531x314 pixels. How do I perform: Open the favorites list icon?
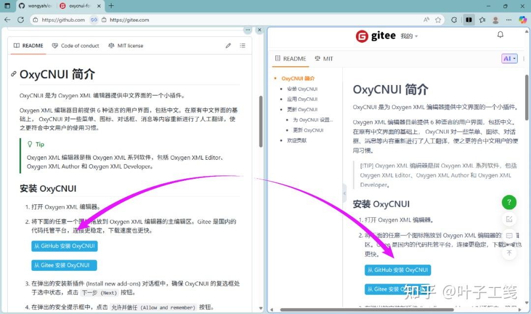482,20
